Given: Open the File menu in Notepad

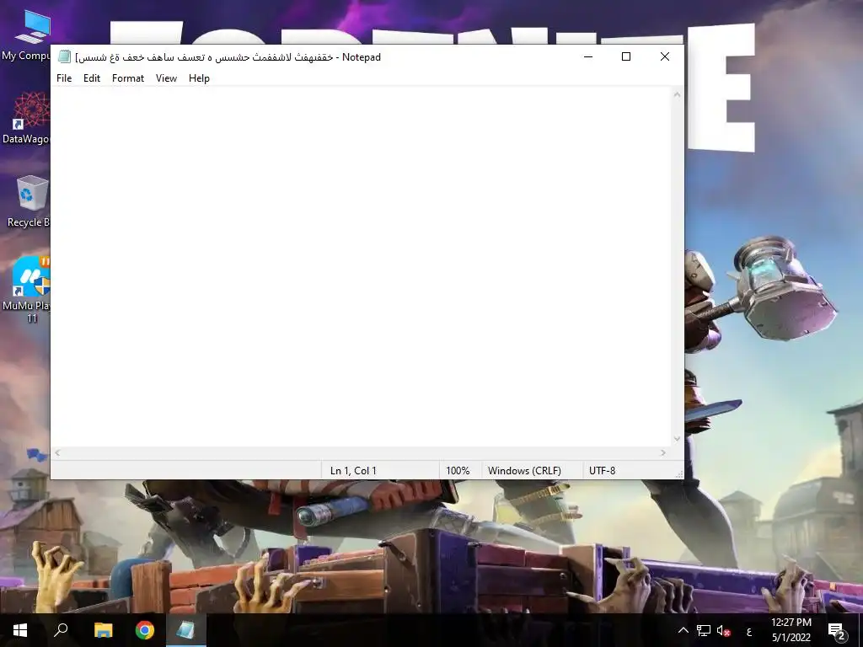Looking at the screenshot, I should 64,78.
